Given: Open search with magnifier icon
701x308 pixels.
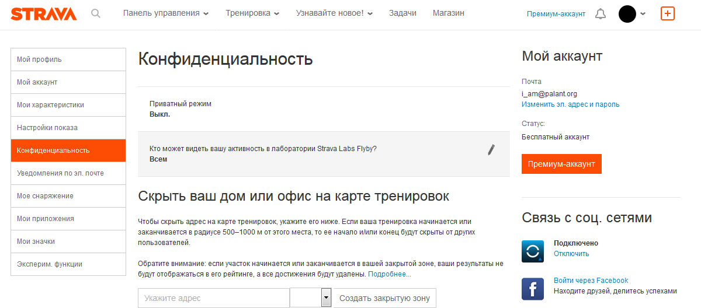Looking at the screenshot, I should pyautogui.click(x=96, y=13).
